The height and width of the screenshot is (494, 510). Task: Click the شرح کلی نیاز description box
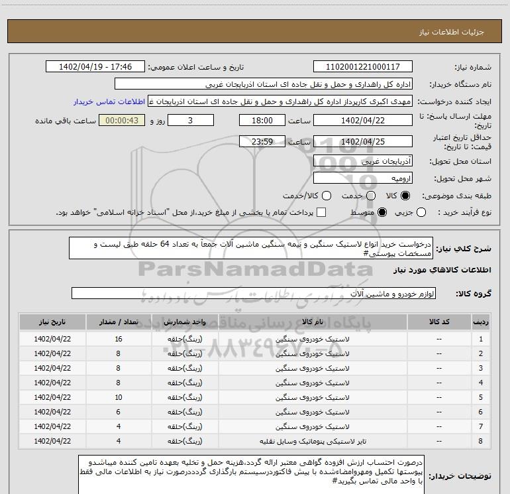[251, 249]
